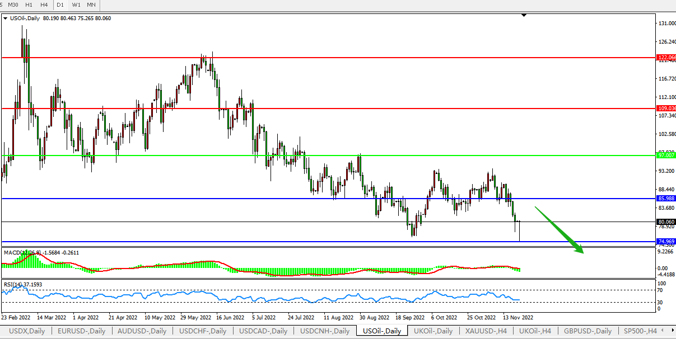Image resolution: width=676 pixels, height=339 pixels.
Task: Open the USDX,Daily chart tab
Action: (x=26, y=331)
